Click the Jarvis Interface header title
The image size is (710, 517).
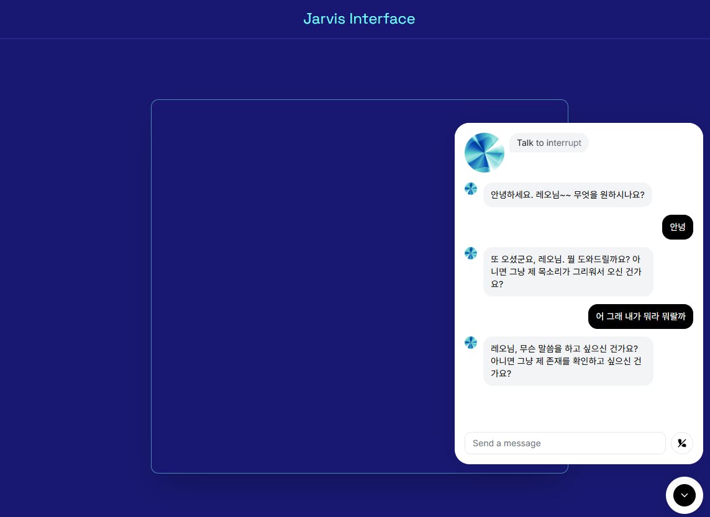pos(359,19)
